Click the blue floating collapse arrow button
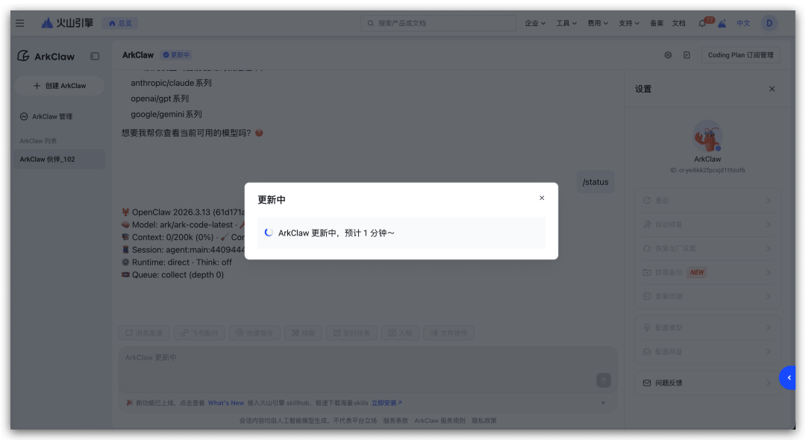Viewport: 806px width, 440px height. (788, 378)
